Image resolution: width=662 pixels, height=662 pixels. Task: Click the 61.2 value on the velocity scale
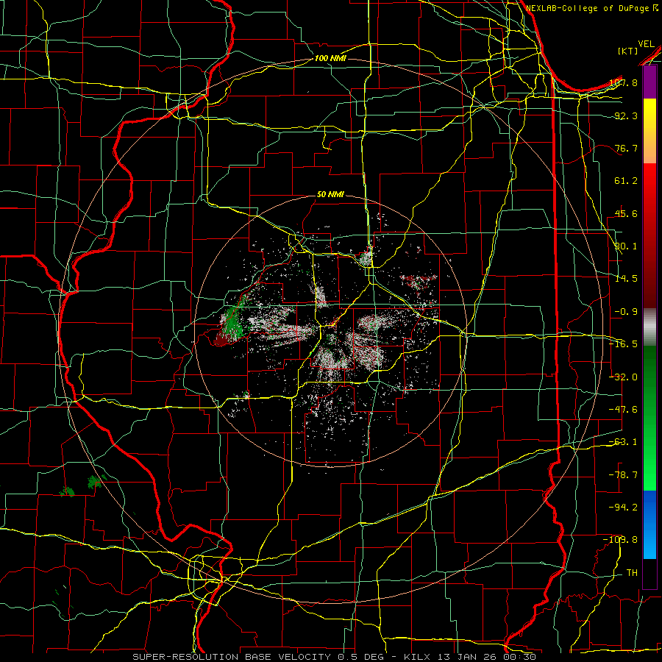pyautogui.click(x=626, y=181)
